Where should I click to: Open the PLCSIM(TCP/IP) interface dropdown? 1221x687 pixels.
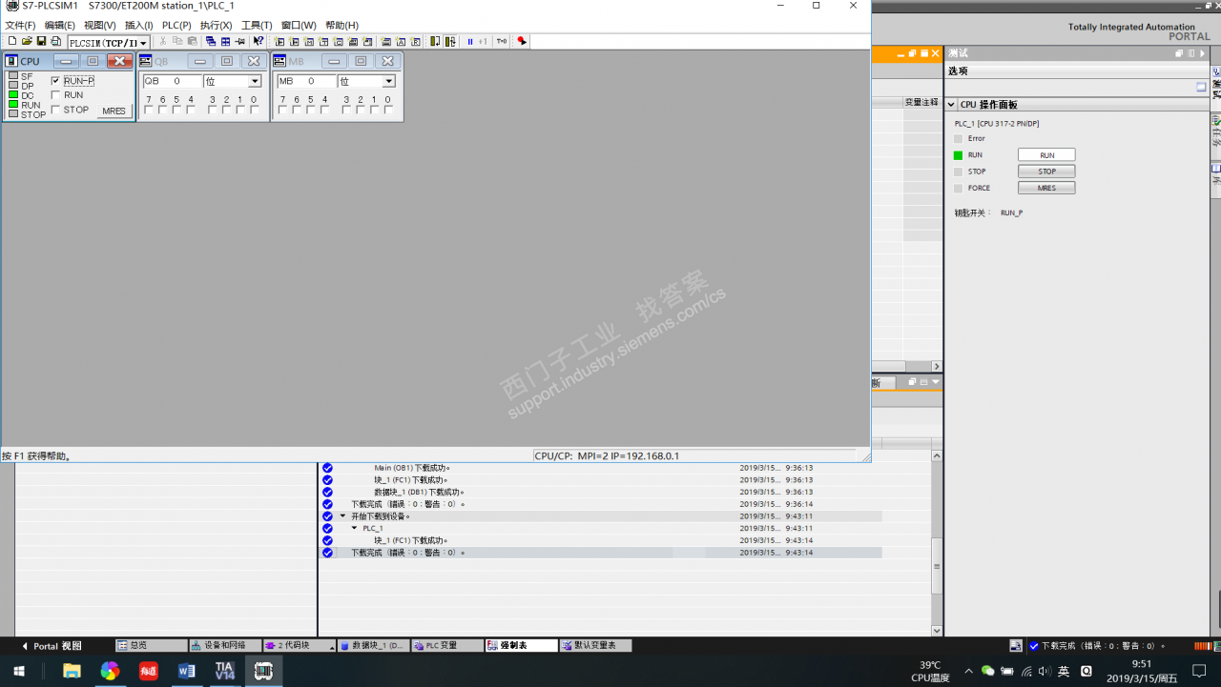[x=143, y=43]
